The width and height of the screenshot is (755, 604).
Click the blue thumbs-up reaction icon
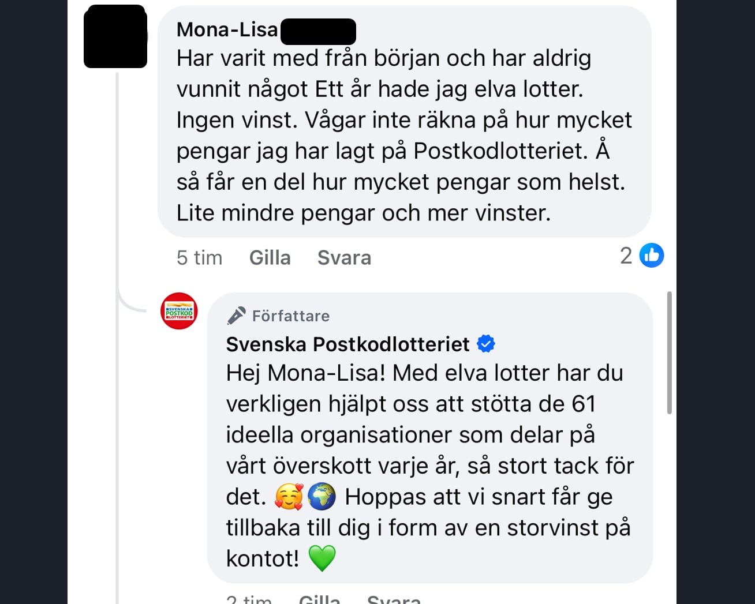click(652, 256)
